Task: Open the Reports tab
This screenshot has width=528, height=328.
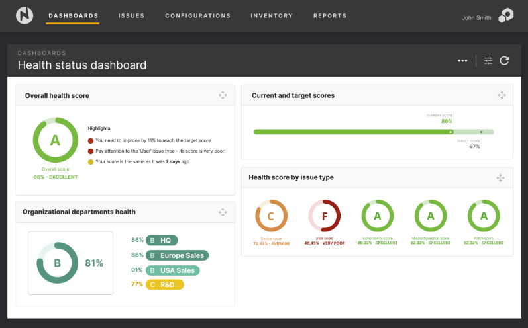Action: pos(330,15)
